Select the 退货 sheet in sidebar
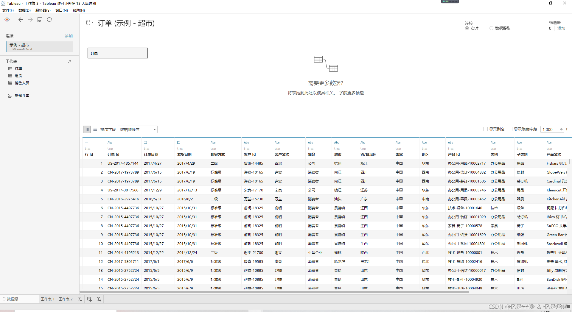The height and width of the screenshot is (312, 572). (18, 76)
